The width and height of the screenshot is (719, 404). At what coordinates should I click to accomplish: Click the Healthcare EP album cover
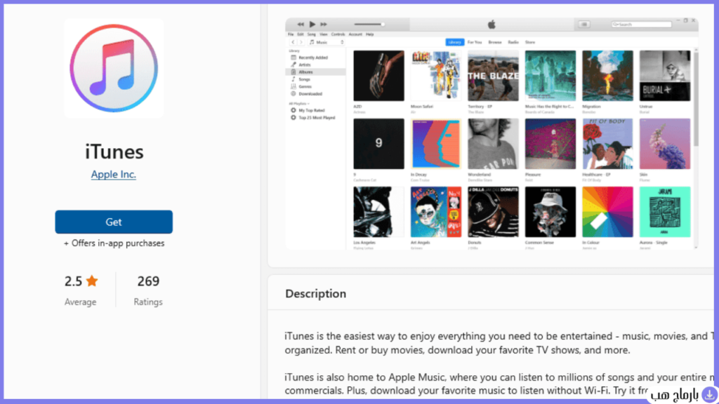pos(607,144)
